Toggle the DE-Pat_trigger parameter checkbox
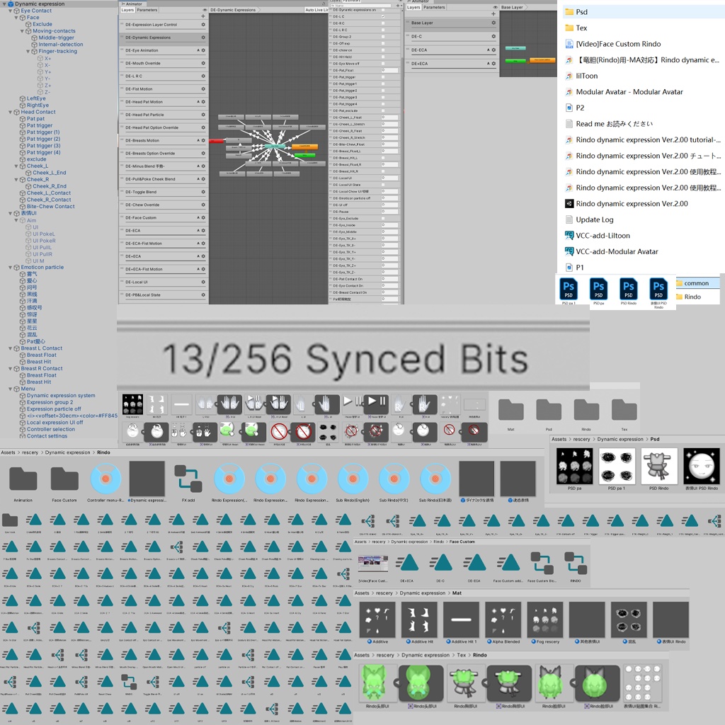 [383, 77]
